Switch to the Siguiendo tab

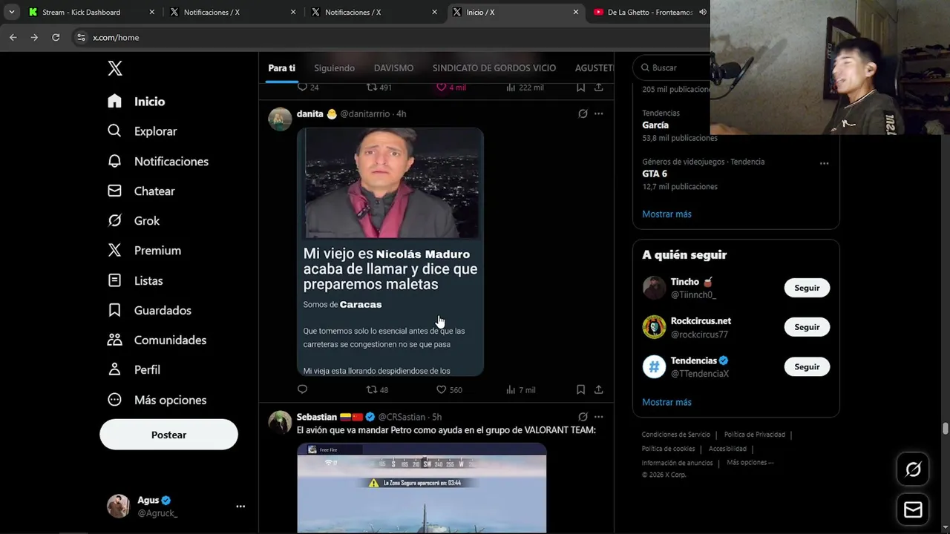coord(334,67)
